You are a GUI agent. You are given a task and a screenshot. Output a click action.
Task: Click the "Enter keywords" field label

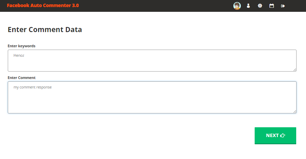coord(22,46)
